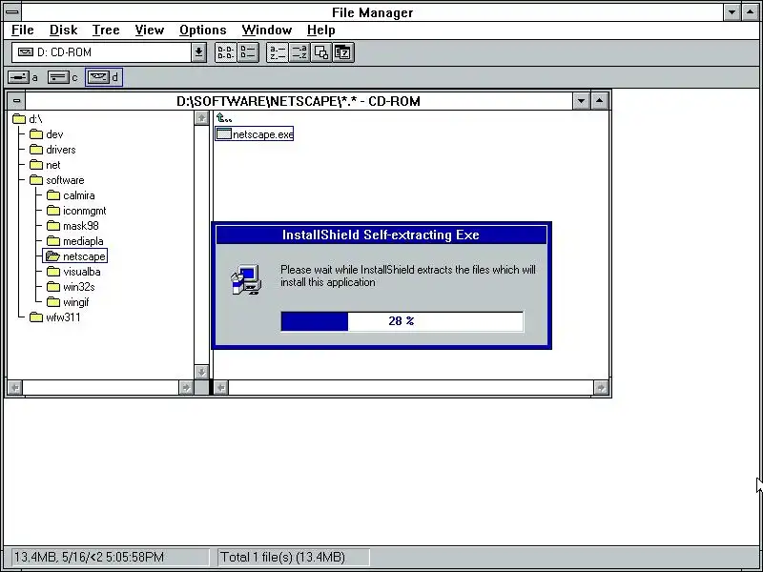Viewport: 763px width, 572px height.
Task: Go up one level via the up-arrow entry
Action: click(224, 117)
